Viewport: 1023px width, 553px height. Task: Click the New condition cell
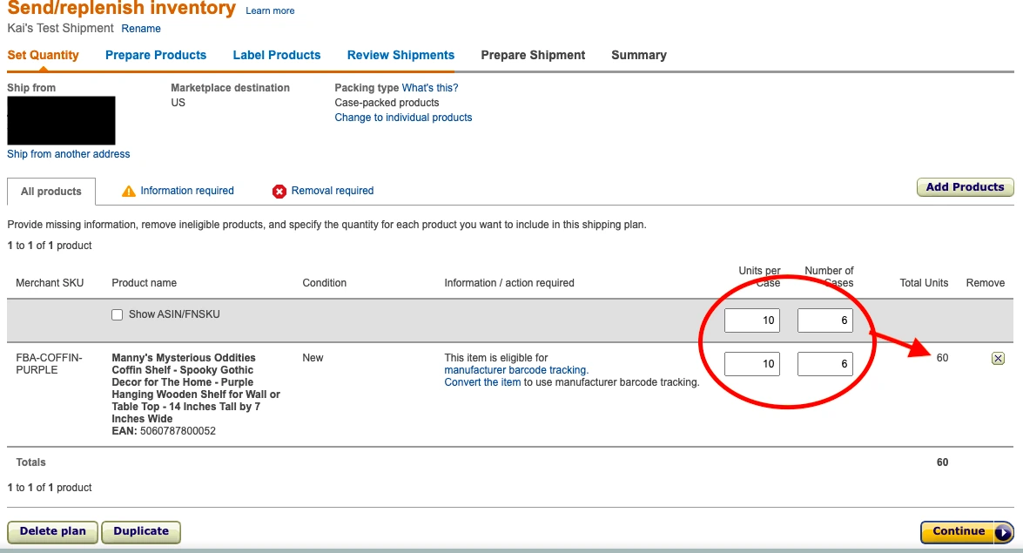pyautogui.click(x=313, y=358)
